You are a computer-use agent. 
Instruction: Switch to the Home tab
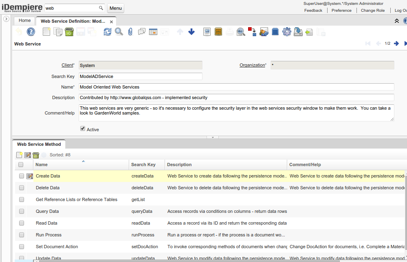coord(24,20)
